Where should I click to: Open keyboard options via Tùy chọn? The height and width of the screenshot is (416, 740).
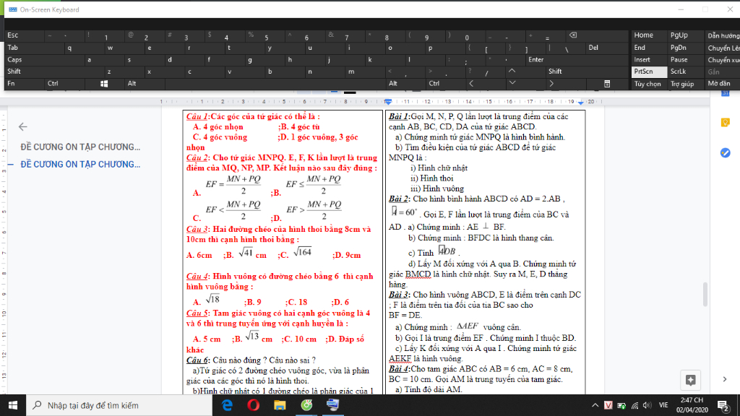[x=650, y=84]
